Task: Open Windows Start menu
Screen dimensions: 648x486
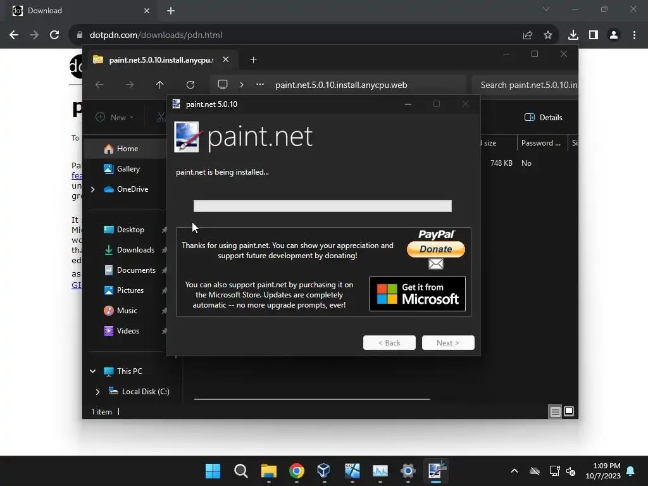Action: tap(213, 471)
